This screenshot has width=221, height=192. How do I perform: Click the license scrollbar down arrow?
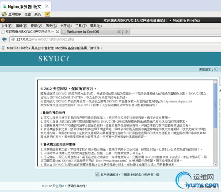coord(215,164)
